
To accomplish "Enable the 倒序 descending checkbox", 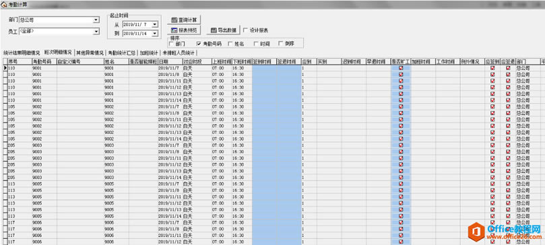I will 280,44.
